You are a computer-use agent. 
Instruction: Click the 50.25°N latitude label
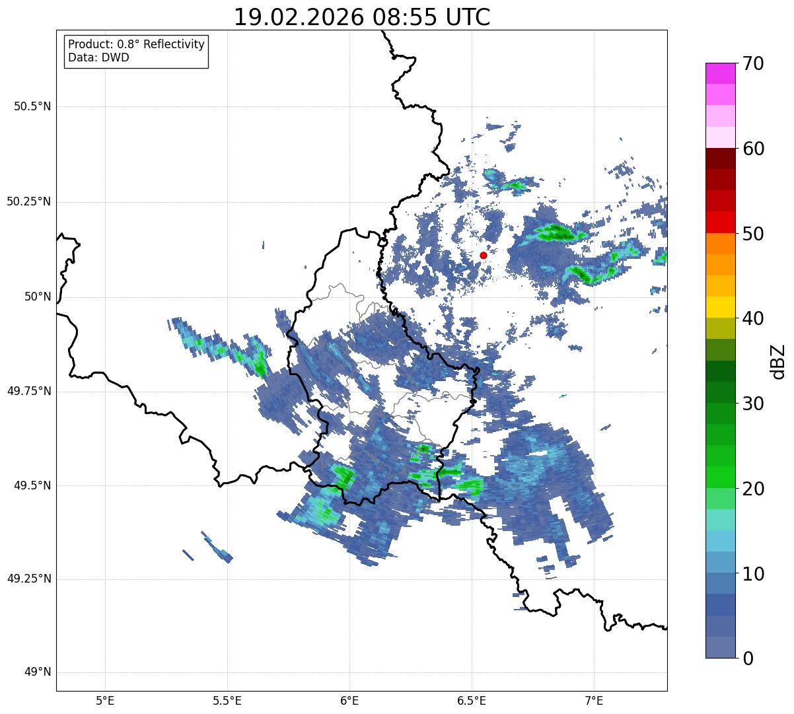[x=29, y=201]
